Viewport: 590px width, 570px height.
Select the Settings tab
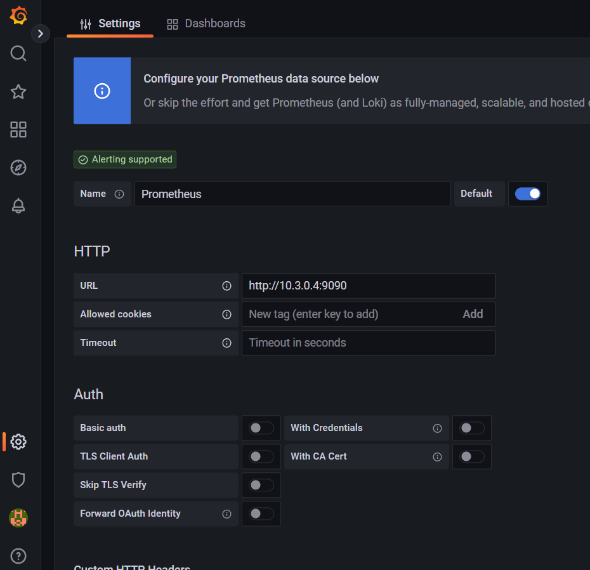[110, 23]
